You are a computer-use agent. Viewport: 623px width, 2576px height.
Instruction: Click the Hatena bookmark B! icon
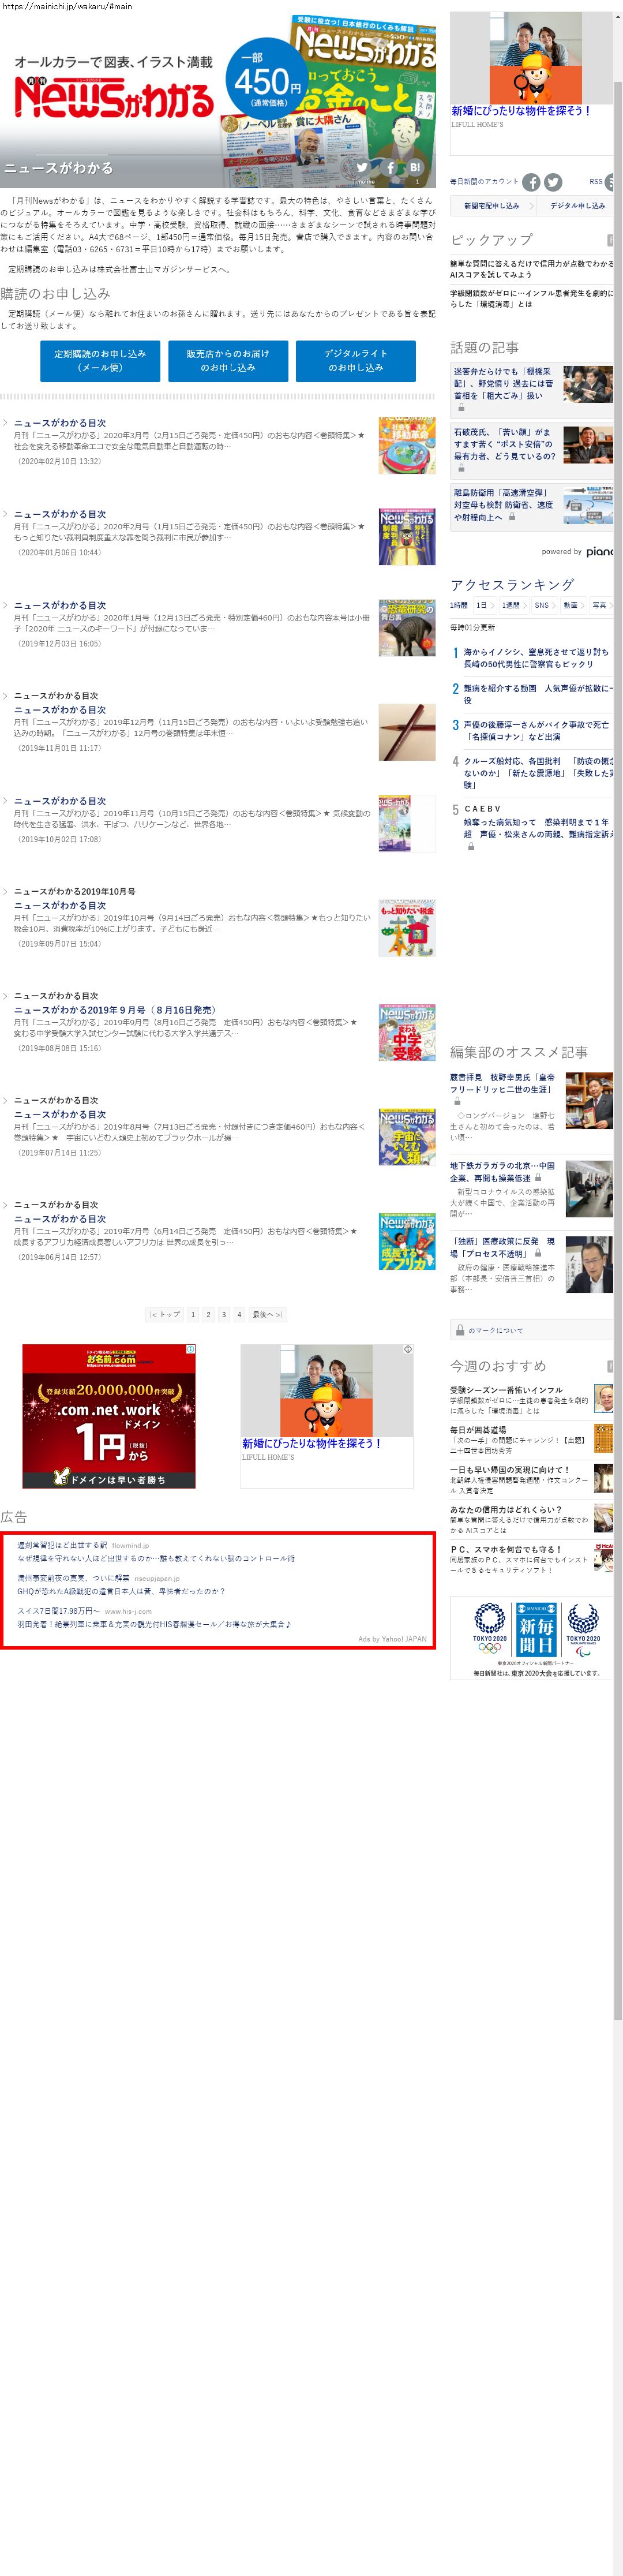pos(415,168)
